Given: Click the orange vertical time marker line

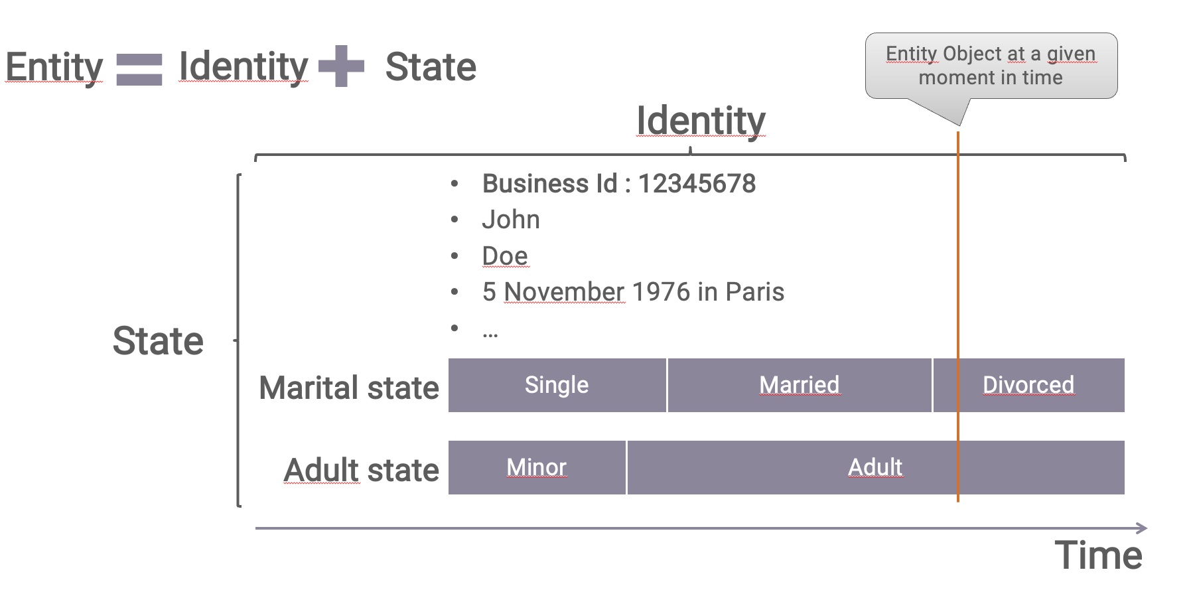Looking at the screenshot, I should coord(958,317).
